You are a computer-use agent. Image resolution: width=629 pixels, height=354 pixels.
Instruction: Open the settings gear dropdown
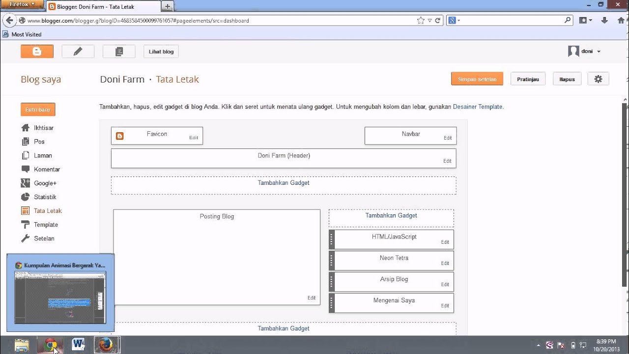[x=598, y=79]
